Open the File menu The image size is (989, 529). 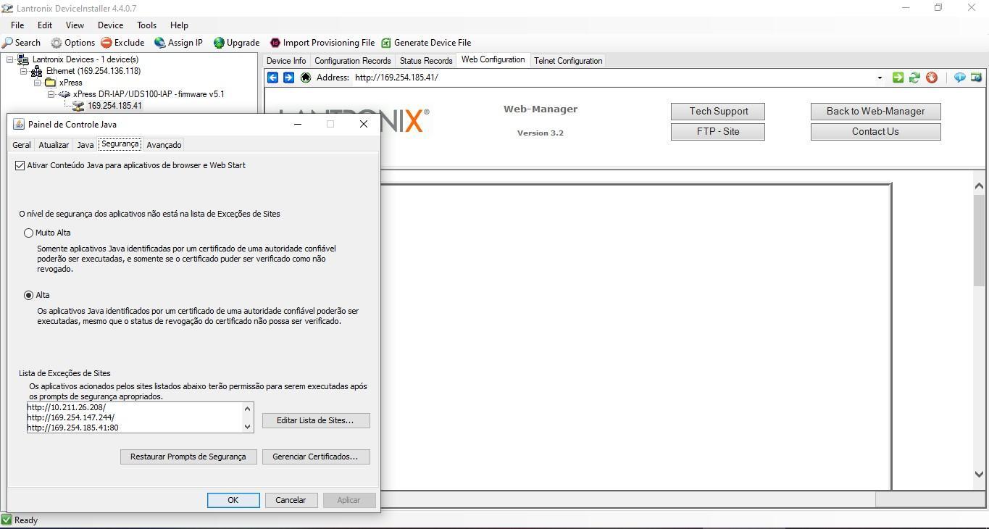[x=17, y=25]
